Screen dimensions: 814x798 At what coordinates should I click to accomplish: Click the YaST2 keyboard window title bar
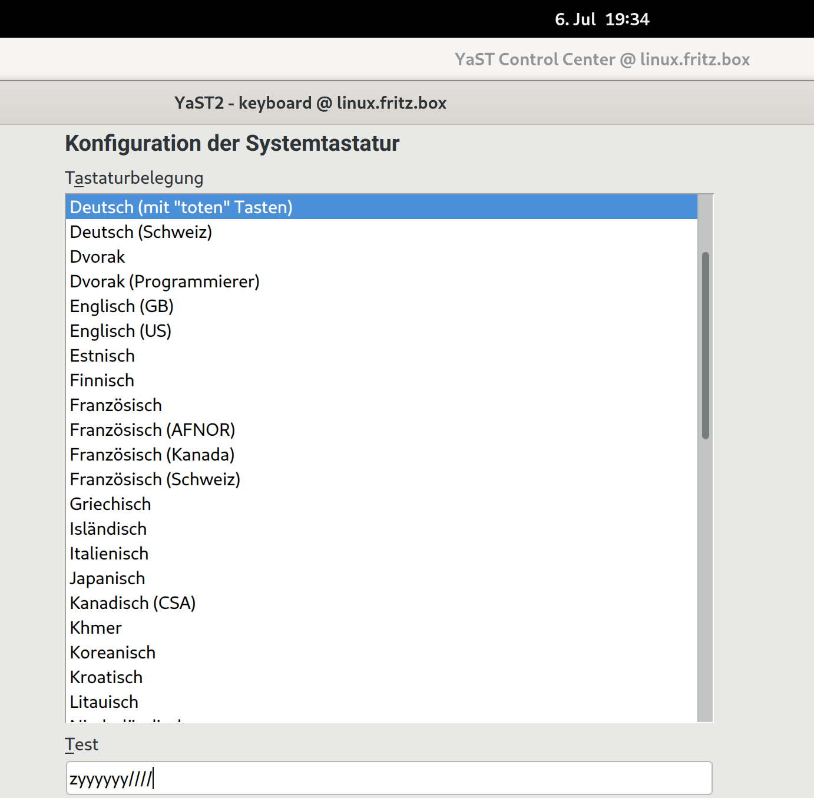[x=310, y=103]
